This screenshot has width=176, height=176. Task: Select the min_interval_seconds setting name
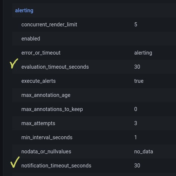click(47, 137)
